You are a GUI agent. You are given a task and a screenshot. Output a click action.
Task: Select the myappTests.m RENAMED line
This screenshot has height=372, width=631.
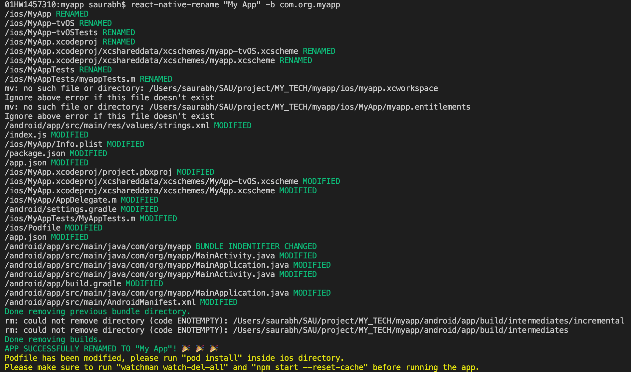89,79
